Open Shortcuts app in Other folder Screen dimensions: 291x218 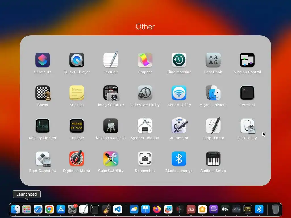click(x=43, y=60)
